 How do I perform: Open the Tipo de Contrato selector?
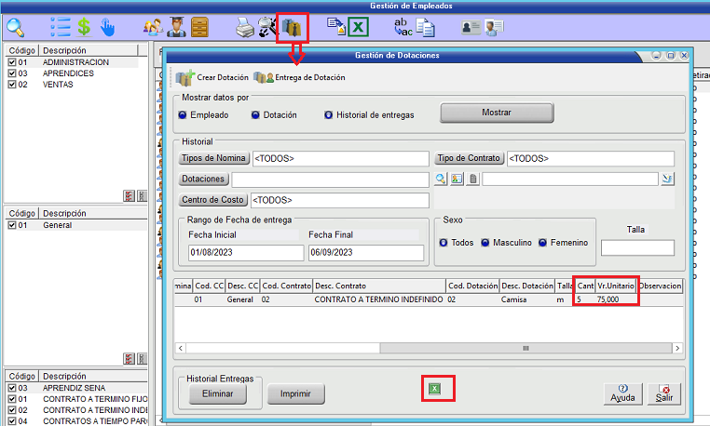[470, 158]
